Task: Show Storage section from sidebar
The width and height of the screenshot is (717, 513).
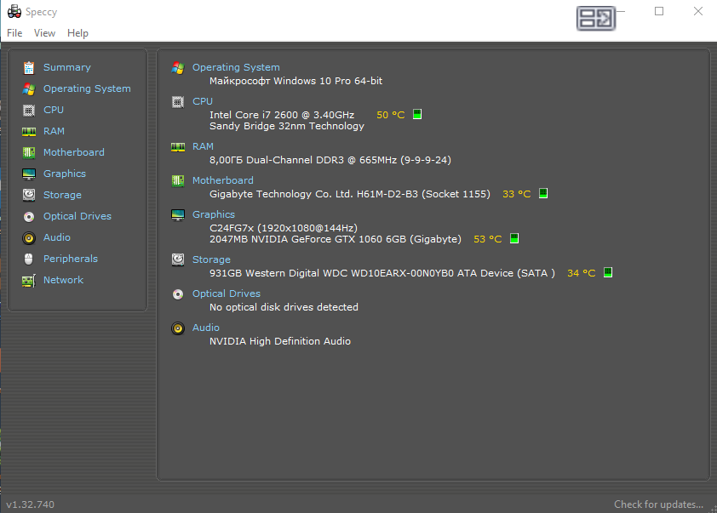Action: pos(62,195)
